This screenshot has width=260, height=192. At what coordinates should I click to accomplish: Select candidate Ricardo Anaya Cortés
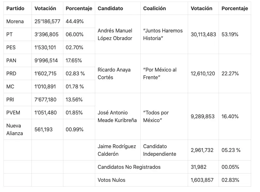114,73
